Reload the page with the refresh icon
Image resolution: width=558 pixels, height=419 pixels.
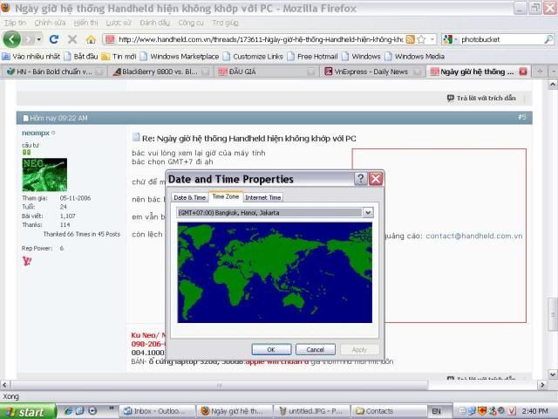pyautogui.click(x=54, y=39)
